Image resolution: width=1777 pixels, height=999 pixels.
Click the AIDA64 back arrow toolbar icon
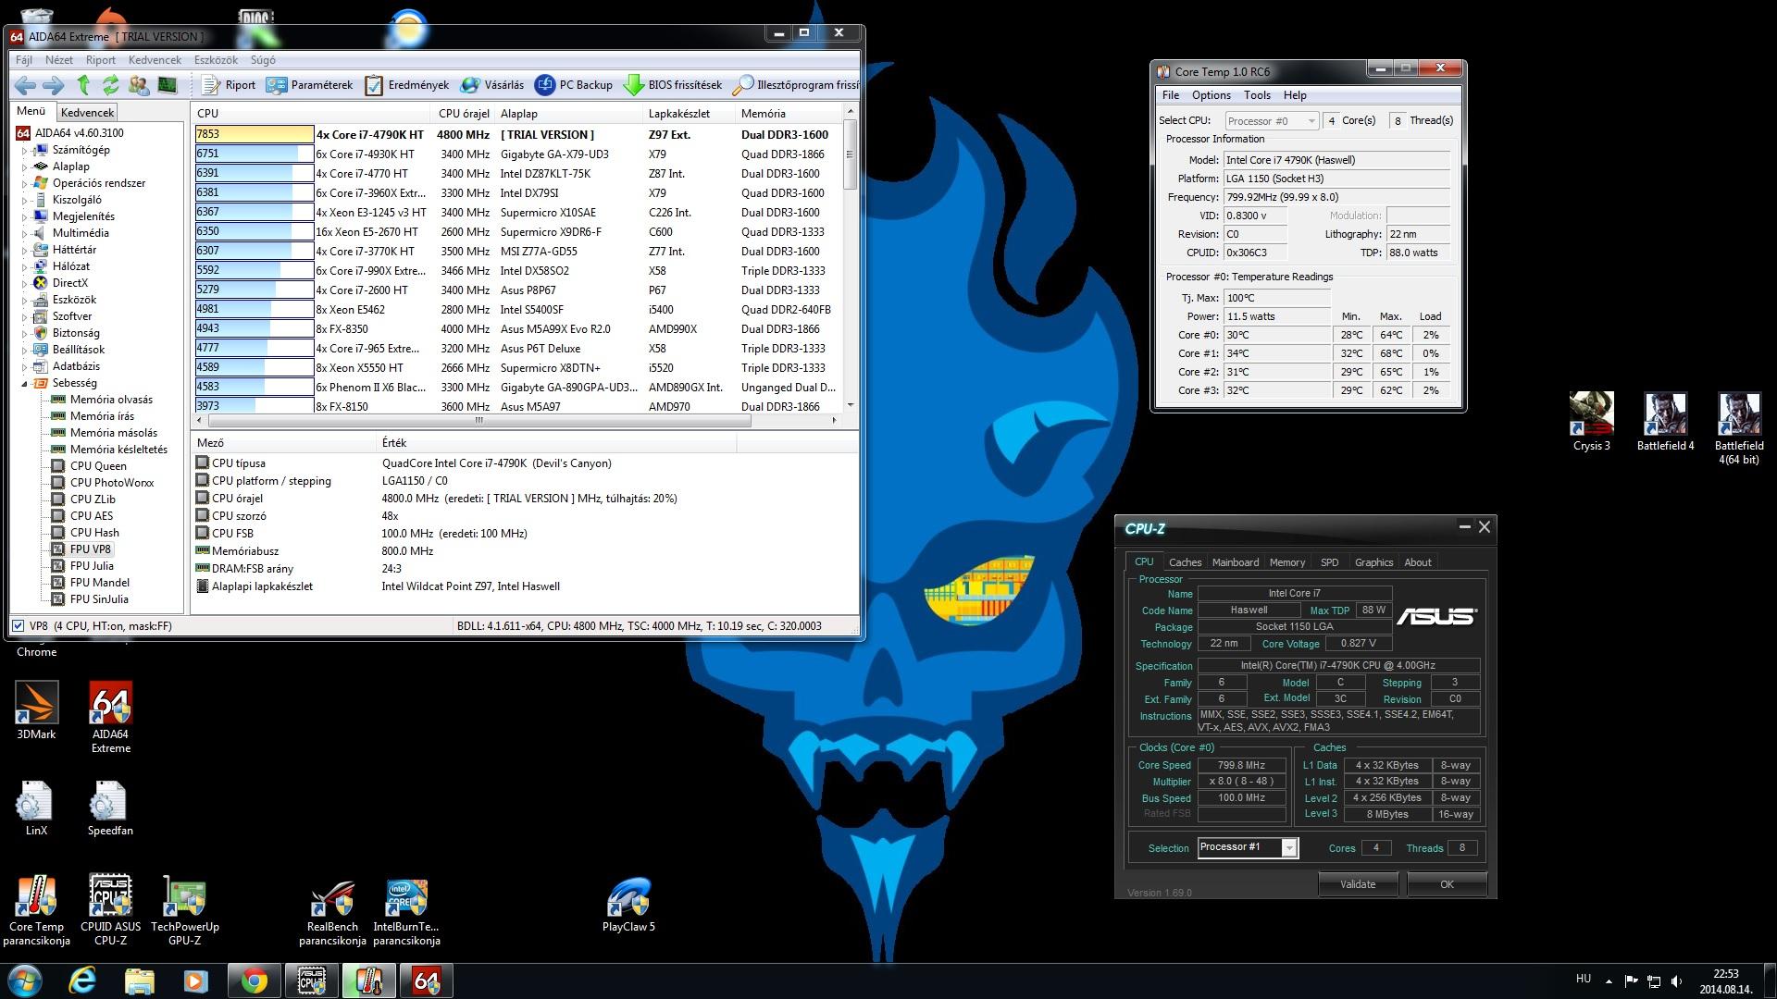[x=25, y=85]
